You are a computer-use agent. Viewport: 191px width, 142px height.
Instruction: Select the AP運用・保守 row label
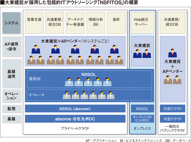[11, 46]
